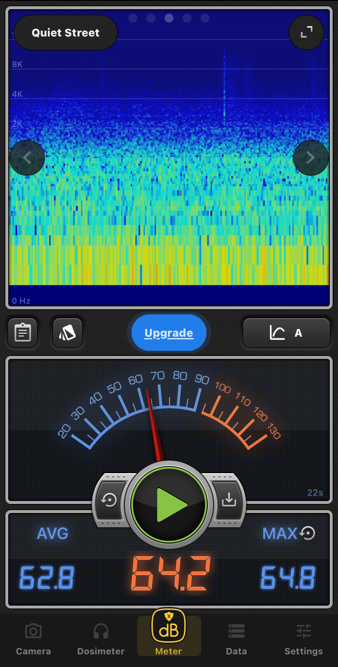Open the Settings tab
The image size is (338, 667).
coord(304,639)
